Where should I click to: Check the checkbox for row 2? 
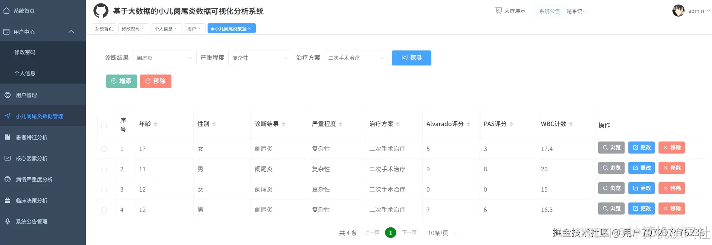click(104, 169)
